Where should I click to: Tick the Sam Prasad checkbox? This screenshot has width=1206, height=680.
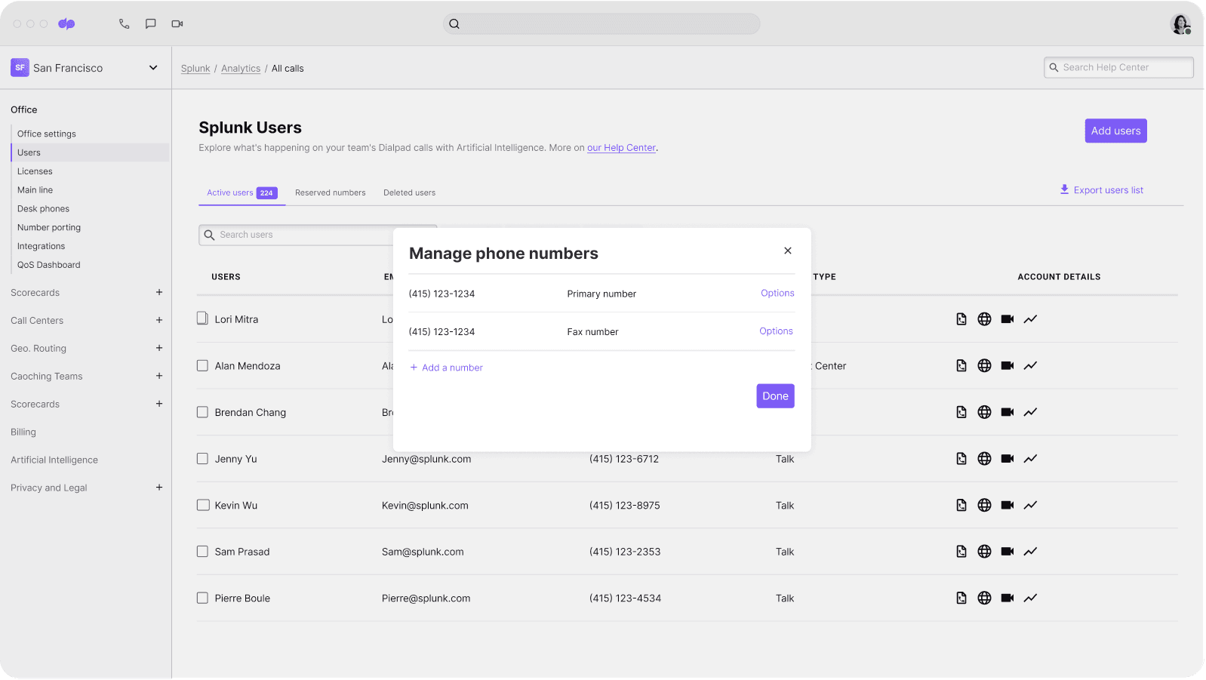coord(202,552)
